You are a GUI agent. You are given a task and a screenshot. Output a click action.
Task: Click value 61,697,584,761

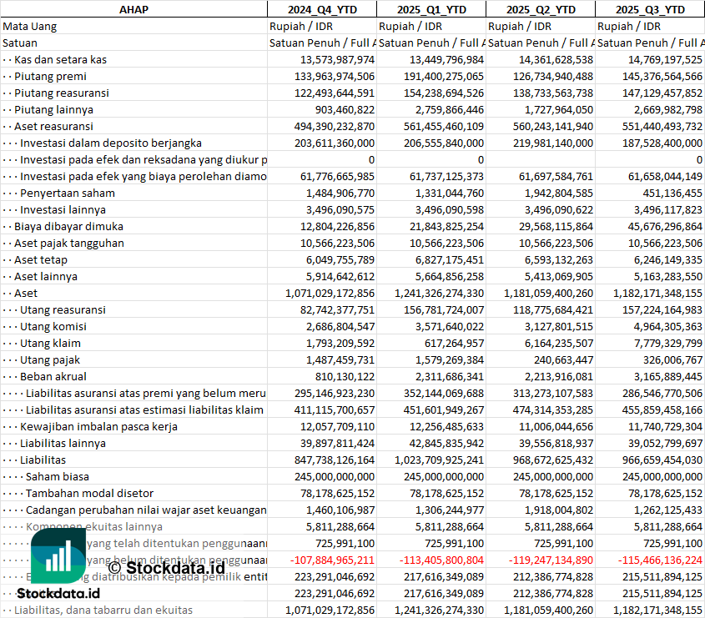click(x=556, y=177)
